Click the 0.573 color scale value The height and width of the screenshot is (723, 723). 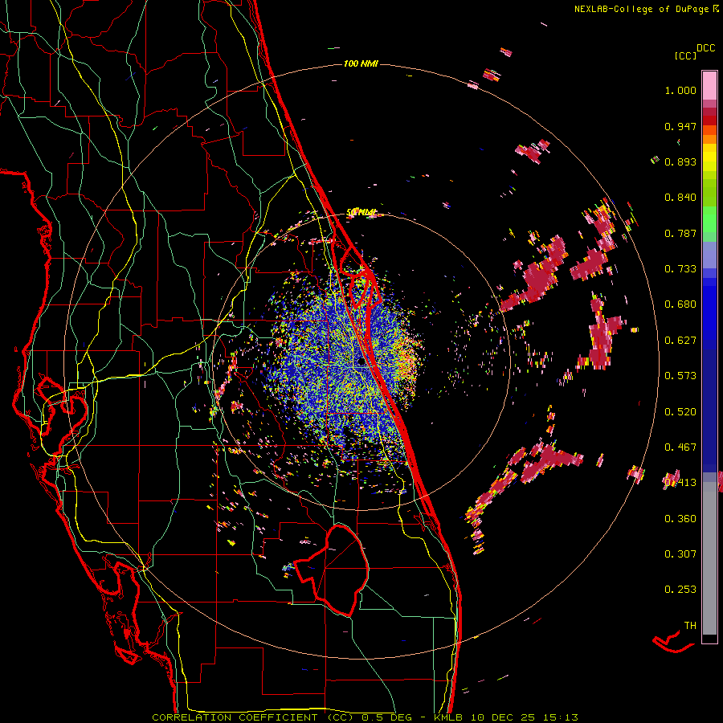click(680, 376)
